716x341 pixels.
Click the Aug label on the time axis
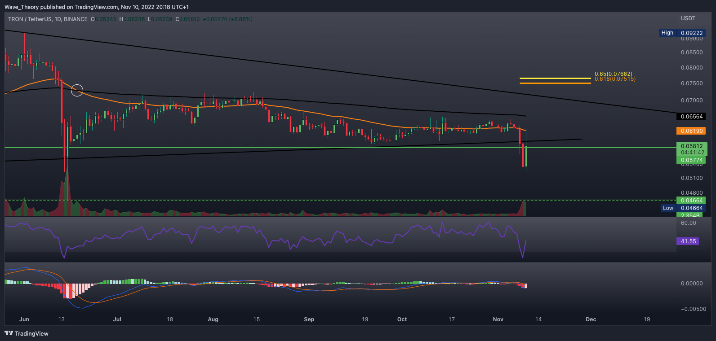pos(213,319)
